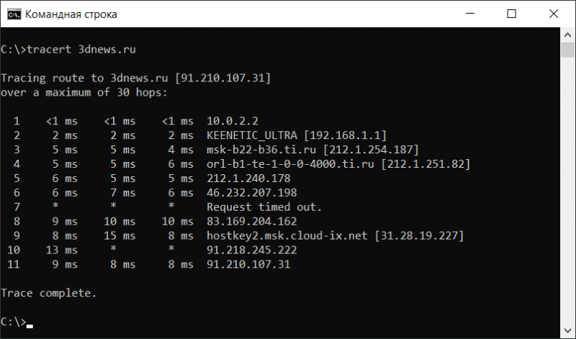Click the msk-b22-b36.ti.ru hostname
This screenshot has width=576, height=339.
[261, 150]
